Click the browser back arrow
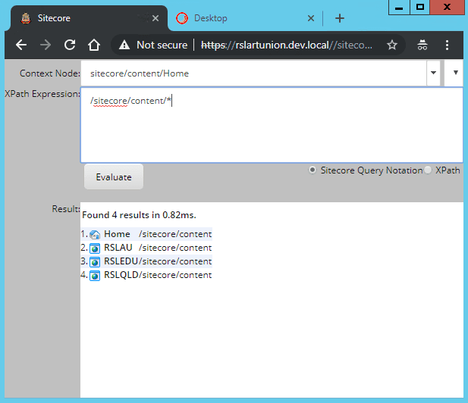The width and height of the screenshot is (468, 403). (21, 45)
